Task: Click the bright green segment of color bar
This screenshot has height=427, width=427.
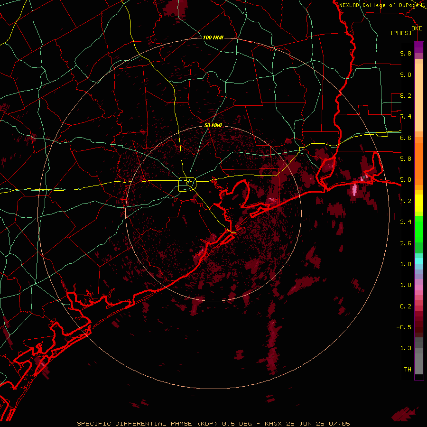Action: point(419,229)
